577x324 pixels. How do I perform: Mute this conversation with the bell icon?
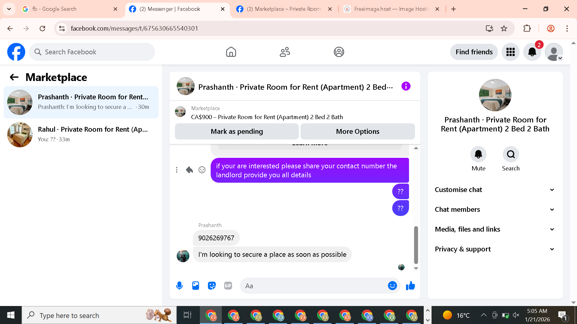[x=478, y=154]
